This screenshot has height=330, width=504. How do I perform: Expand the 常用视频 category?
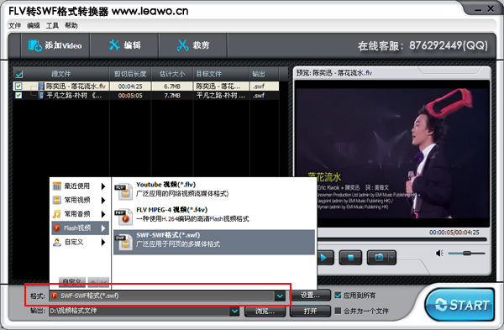(x=80, y=200)
